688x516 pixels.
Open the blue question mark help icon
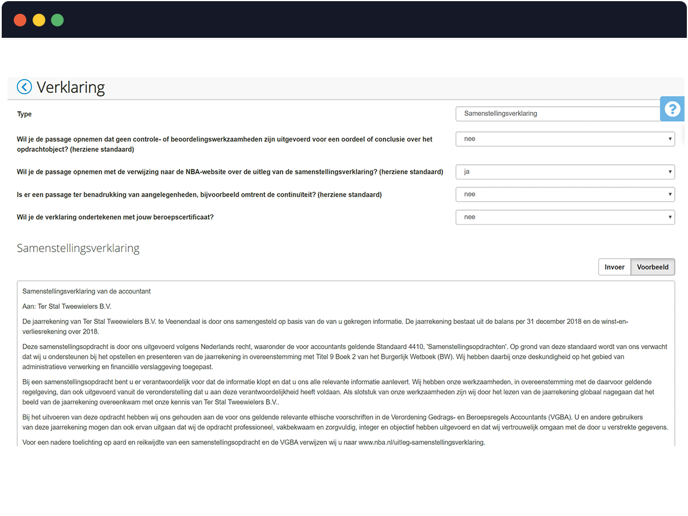pyautogui.click(x=672, y=109)
